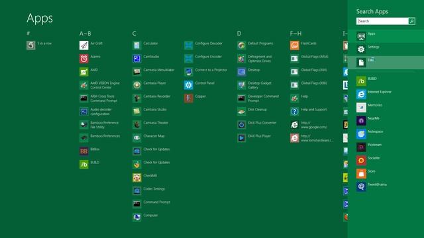Search within Internet Explorer

pyautogui.click(x=386, y=94)
